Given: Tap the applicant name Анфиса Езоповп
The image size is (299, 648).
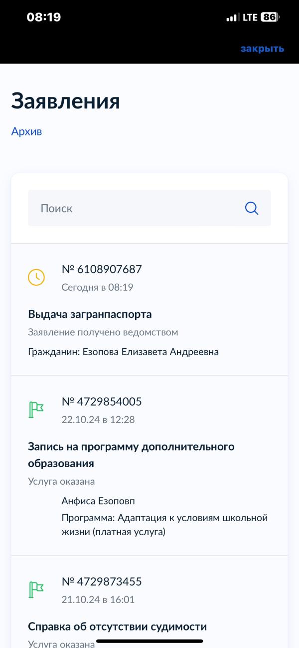Looking at the screenshot, I should click(98, 501).
